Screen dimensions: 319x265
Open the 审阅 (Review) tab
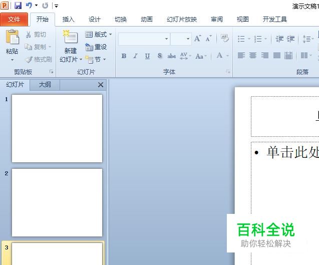[x=217, y=20]
